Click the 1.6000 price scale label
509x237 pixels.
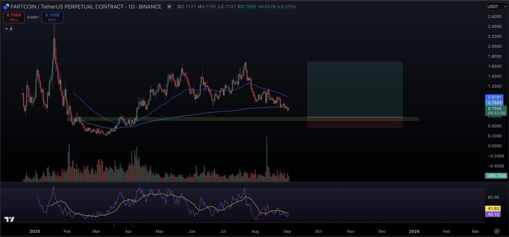click(x=495, y=66)
